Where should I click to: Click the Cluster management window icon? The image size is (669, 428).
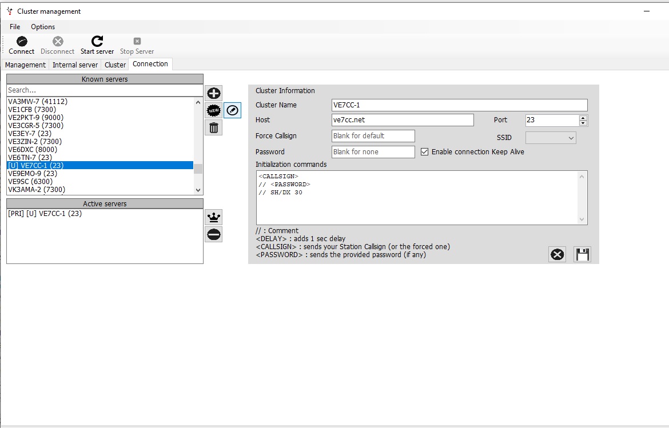click(9, 11)
